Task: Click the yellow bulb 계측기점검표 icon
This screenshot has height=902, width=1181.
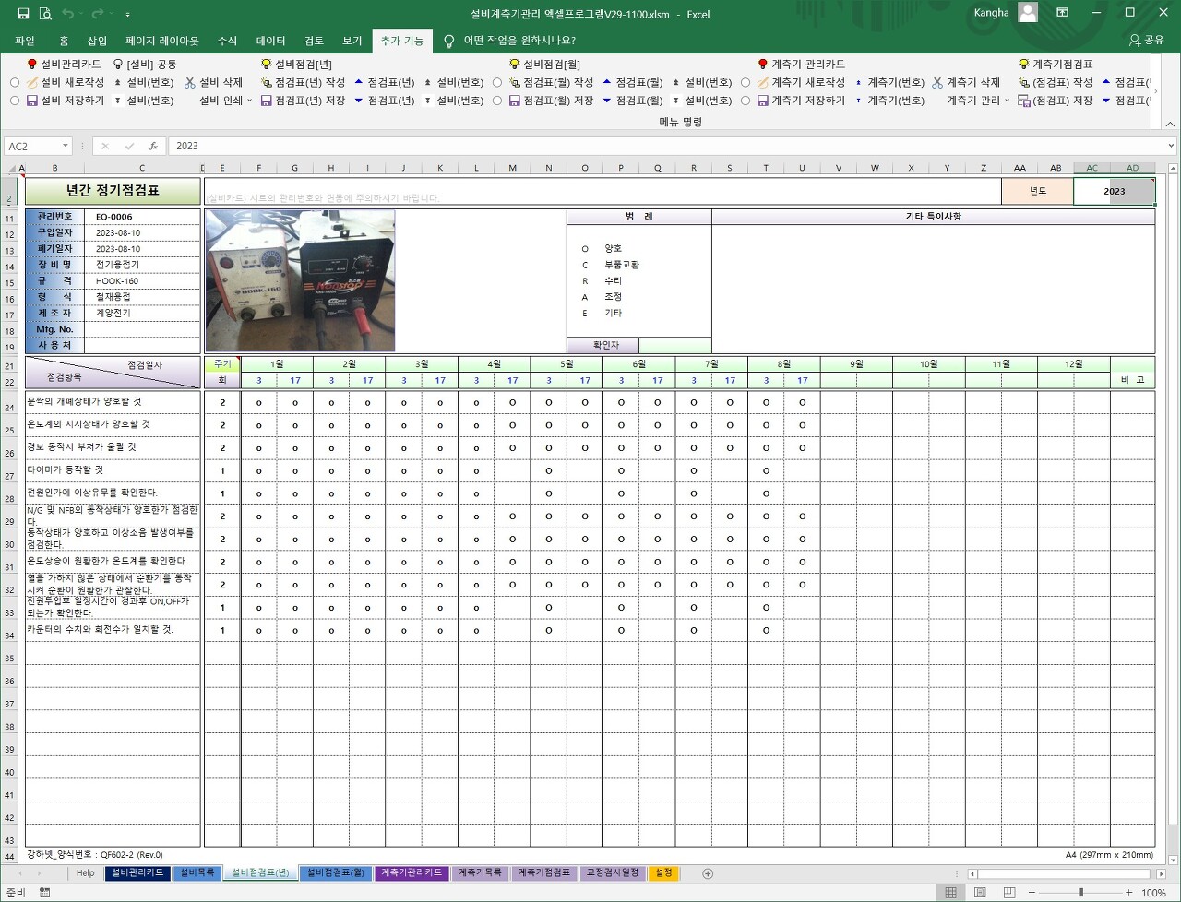Action: click(1023, 65)
